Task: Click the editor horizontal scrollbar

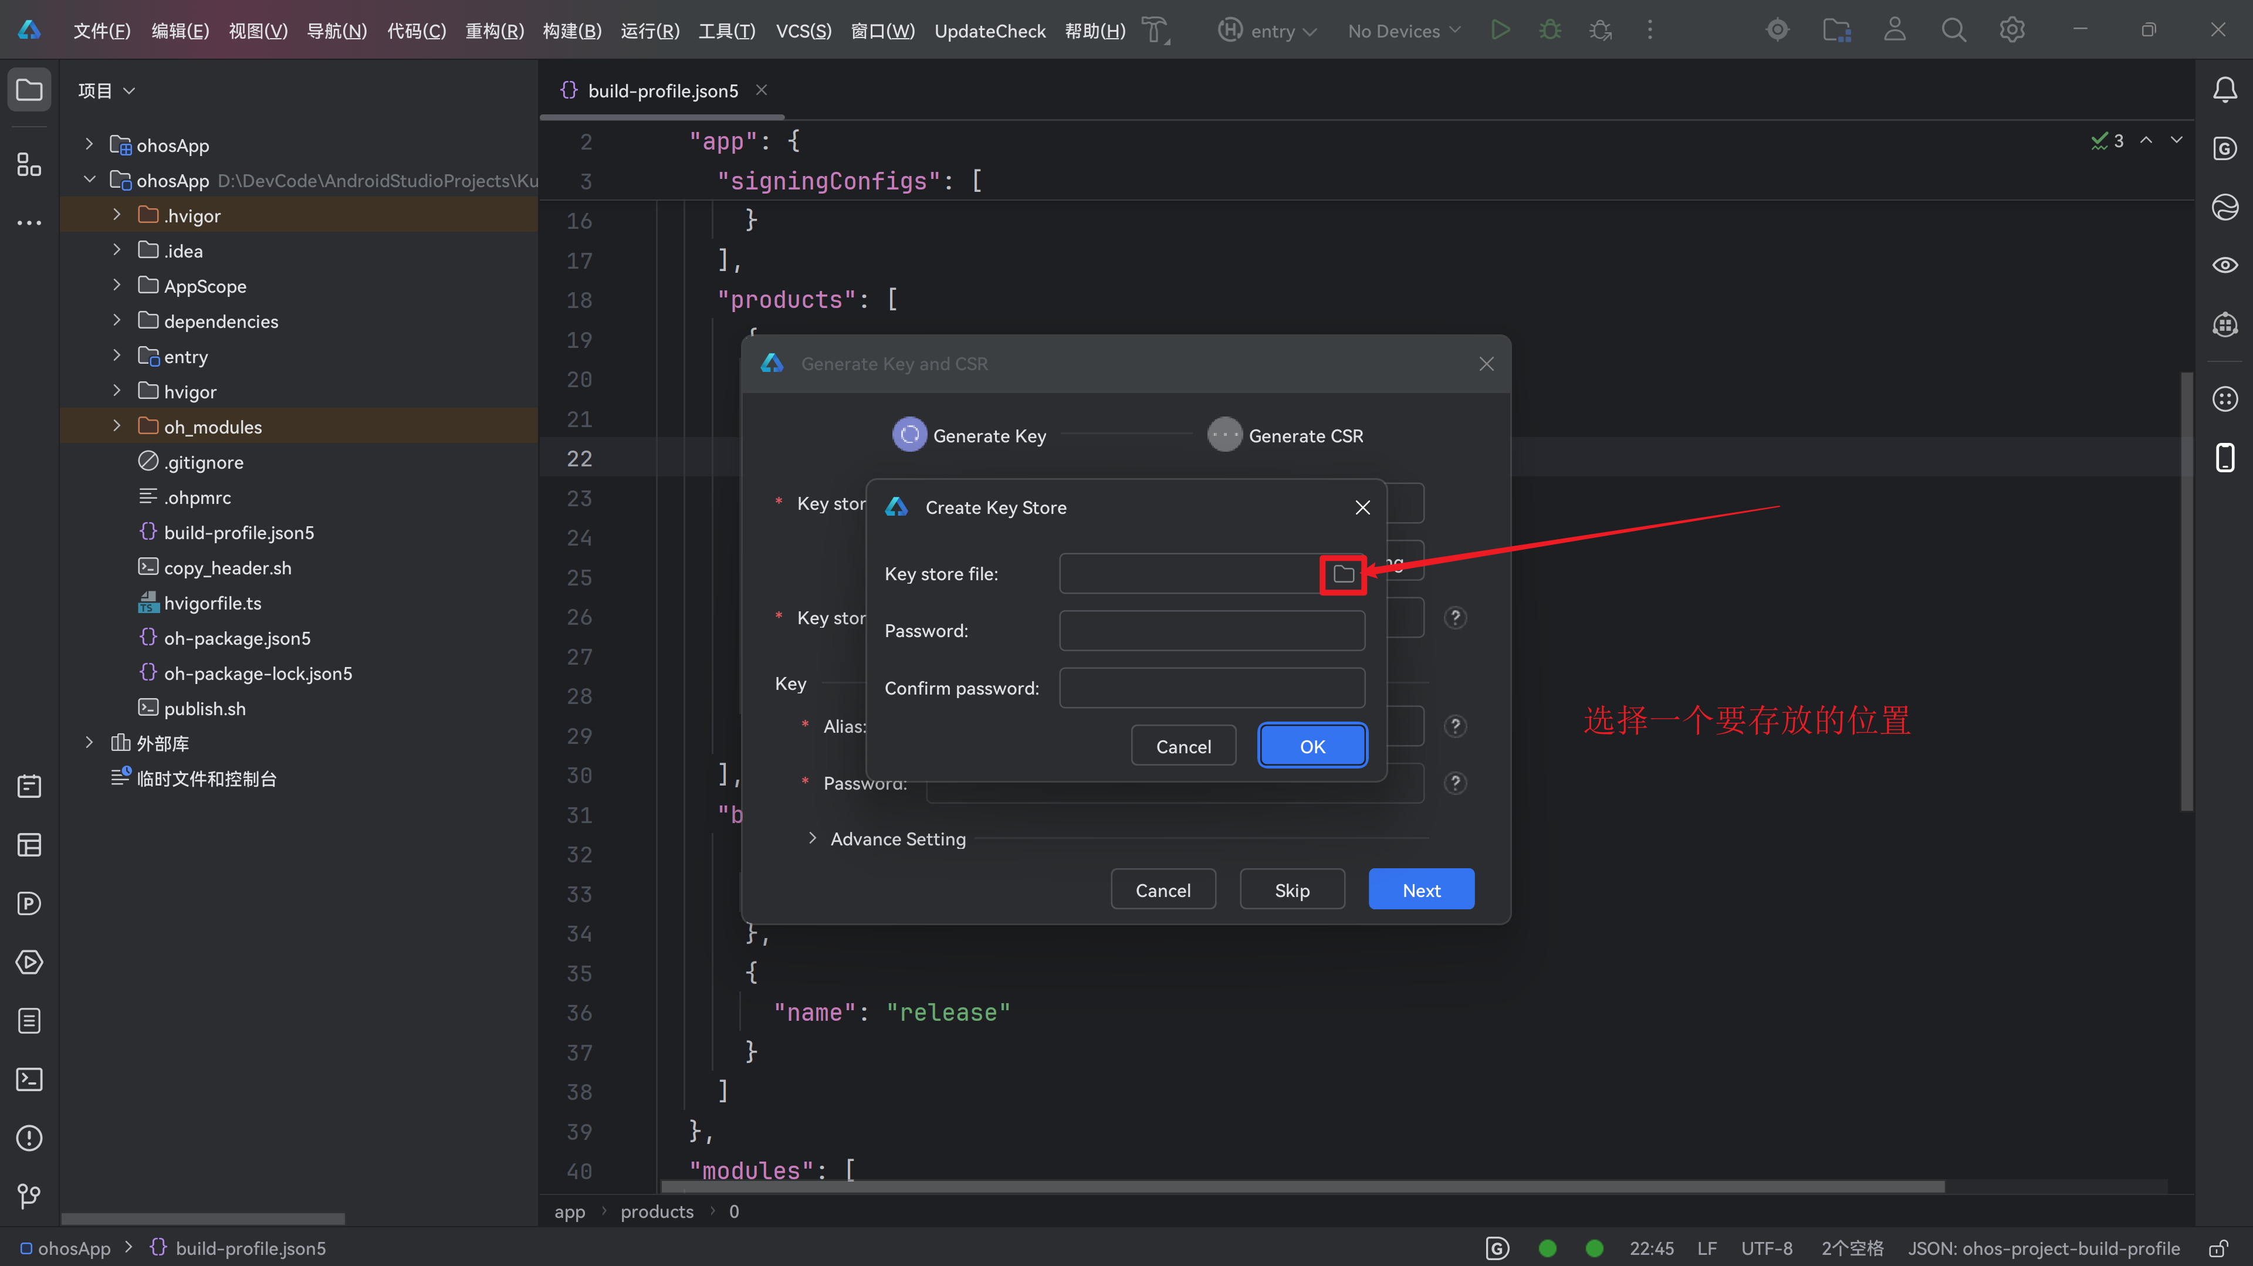Action: 1303,1186
